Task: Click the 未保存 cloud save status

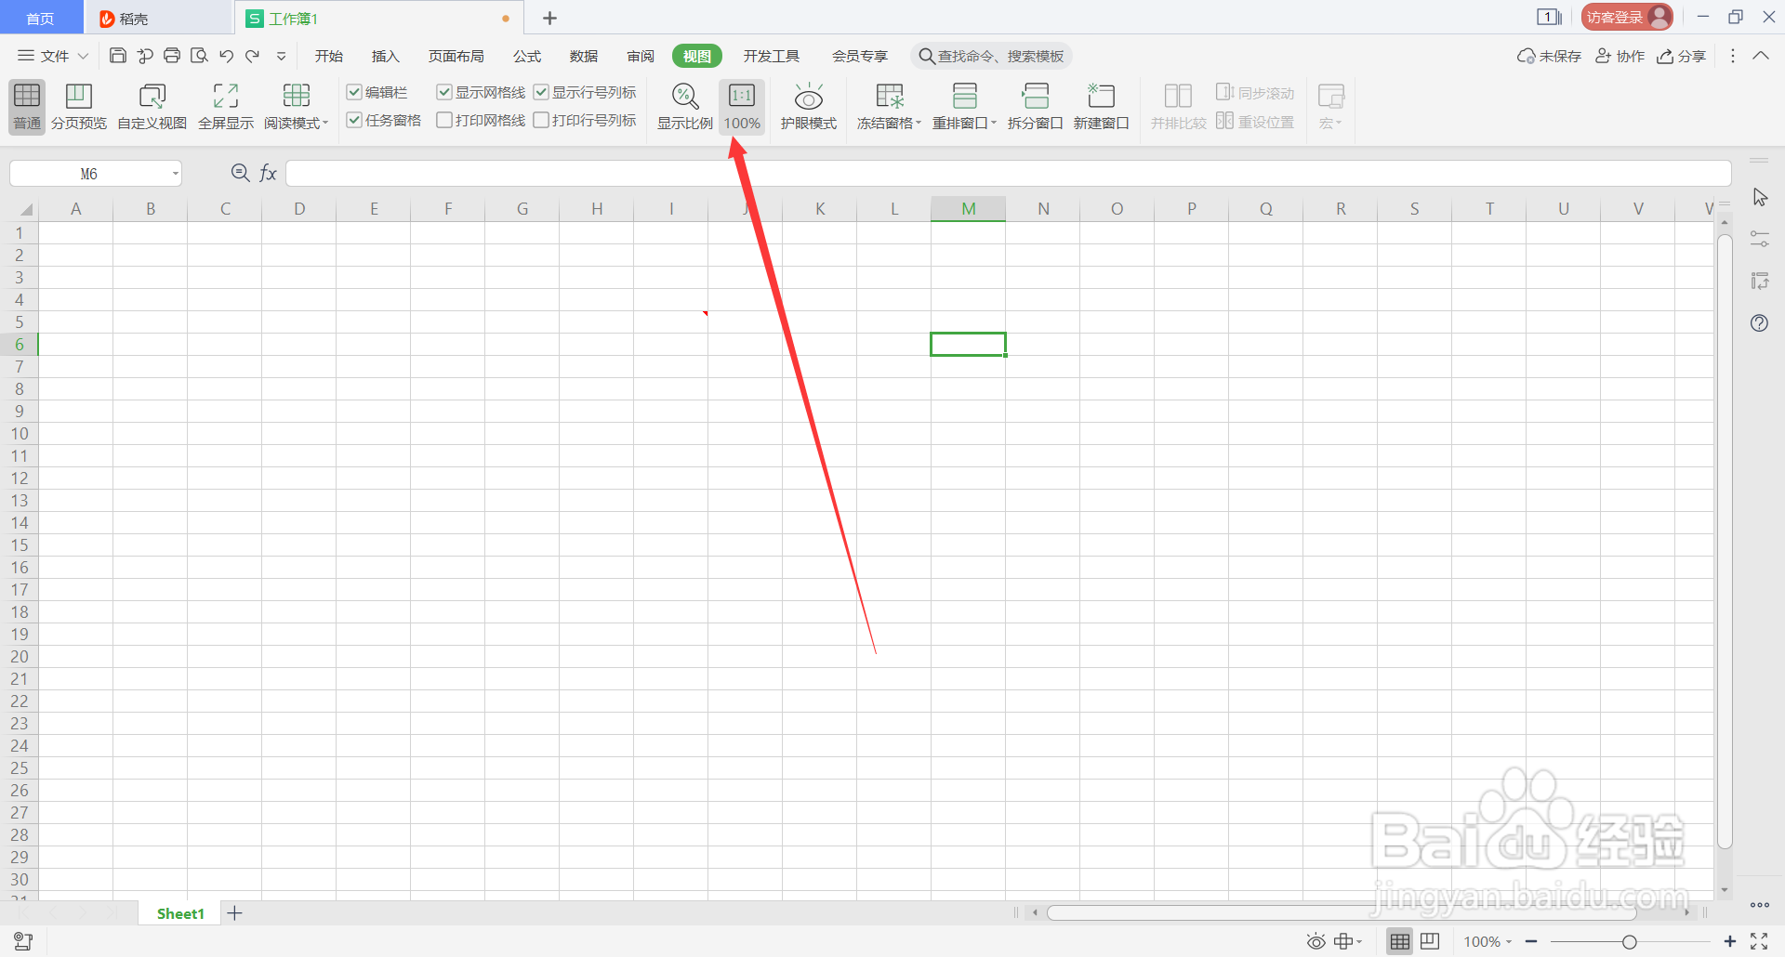Action: tap(1549, 56)
